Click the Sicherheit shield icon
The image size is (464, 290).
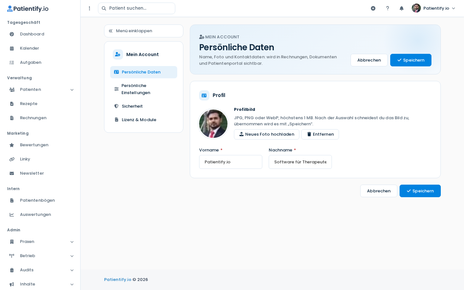tap(116, 106)
